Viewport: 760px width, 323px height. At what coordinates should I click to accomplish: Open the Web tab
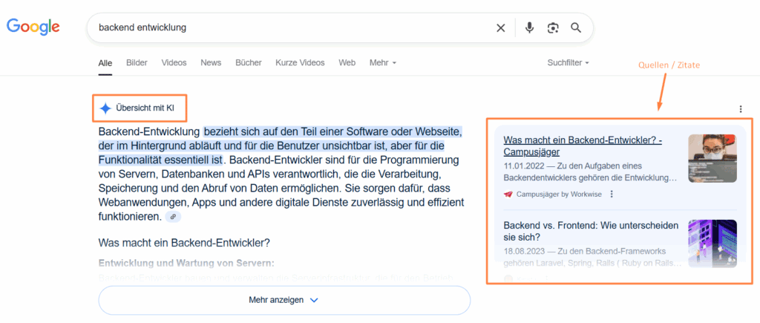[x=347, y=62]
